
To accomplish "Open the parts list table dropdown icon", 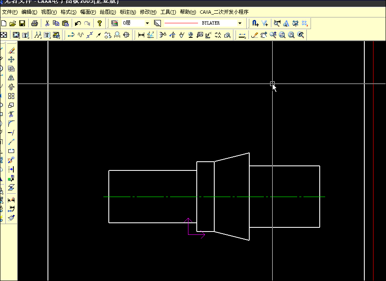I will click(x=47, y=35).
